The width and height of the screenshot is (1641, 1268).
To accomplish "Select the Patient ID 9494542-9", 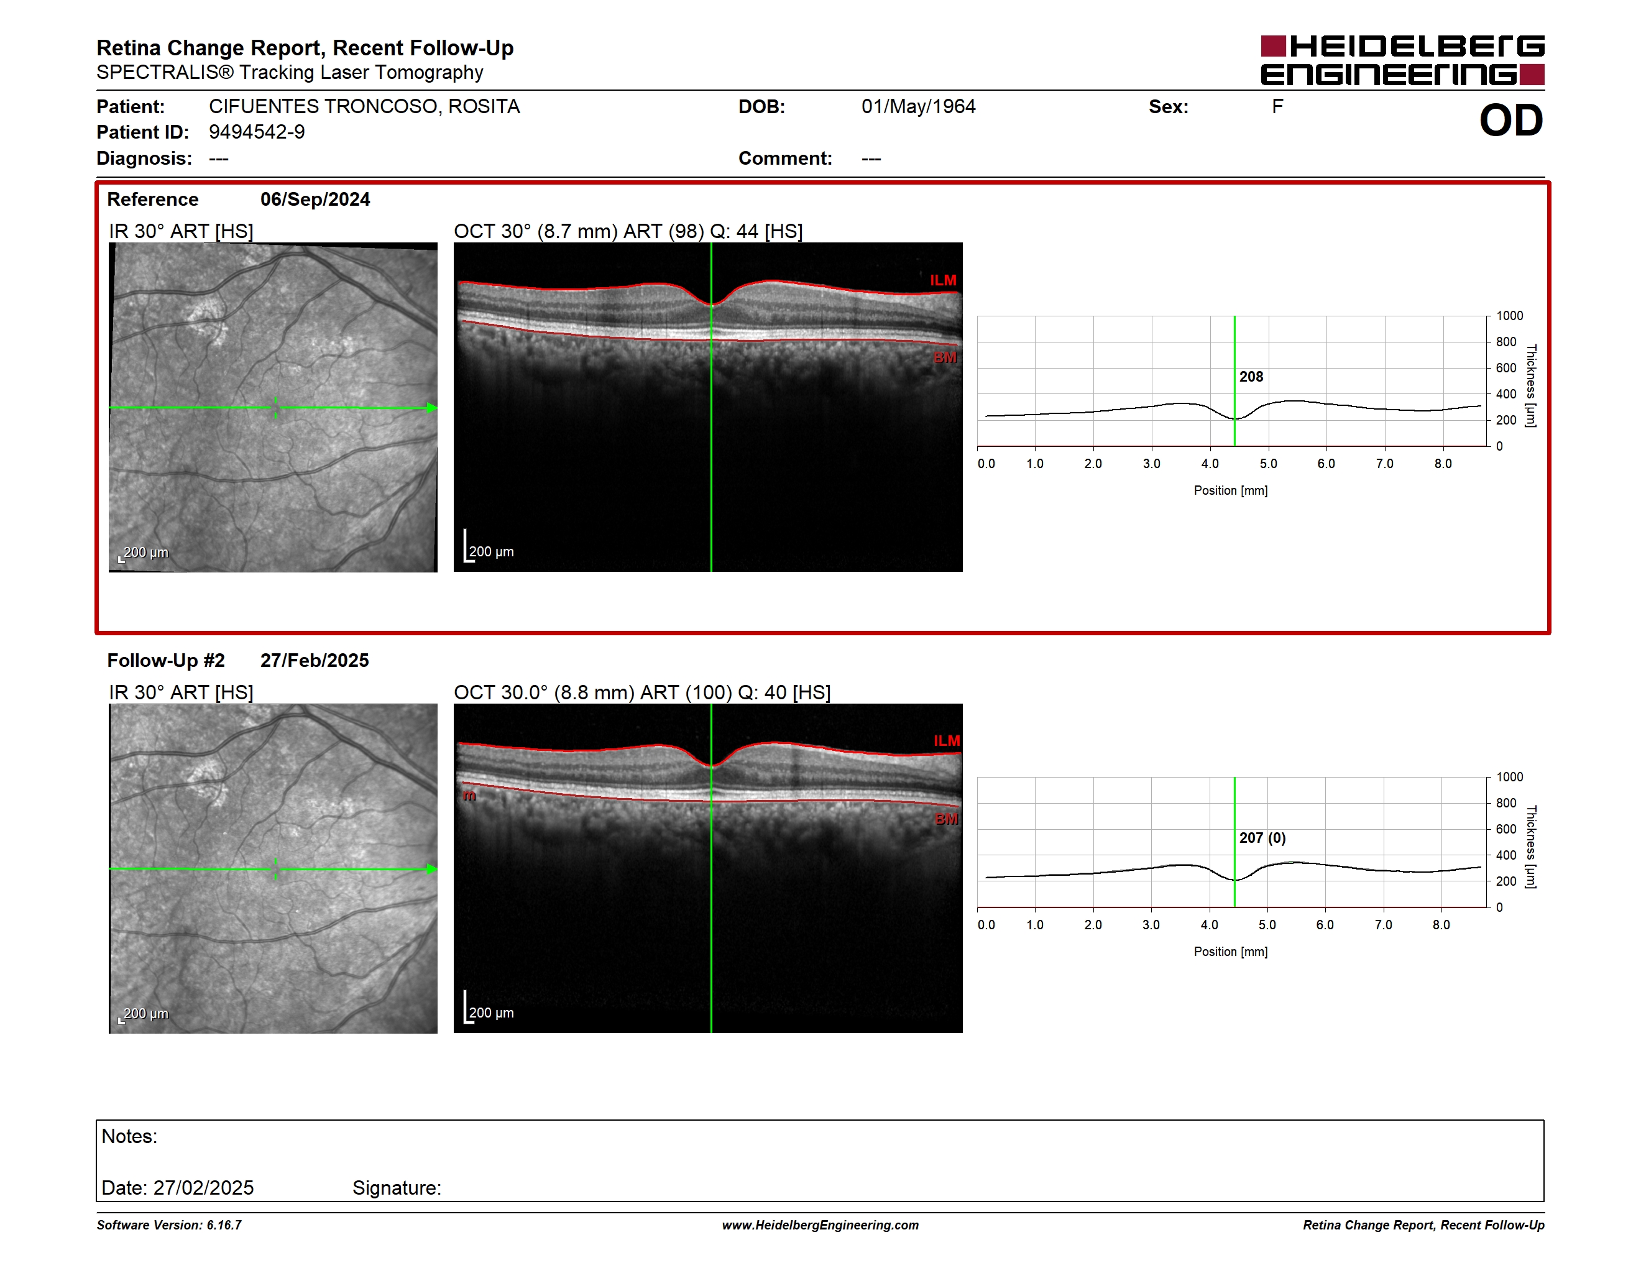I will tap(257, 132).
